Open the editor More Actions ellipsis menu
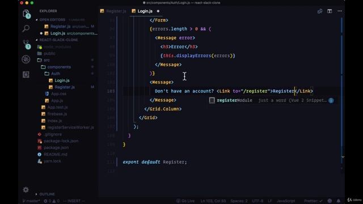The width and height of the screenshot is (363, 204). pyautogui.click(x=340, y=11)
